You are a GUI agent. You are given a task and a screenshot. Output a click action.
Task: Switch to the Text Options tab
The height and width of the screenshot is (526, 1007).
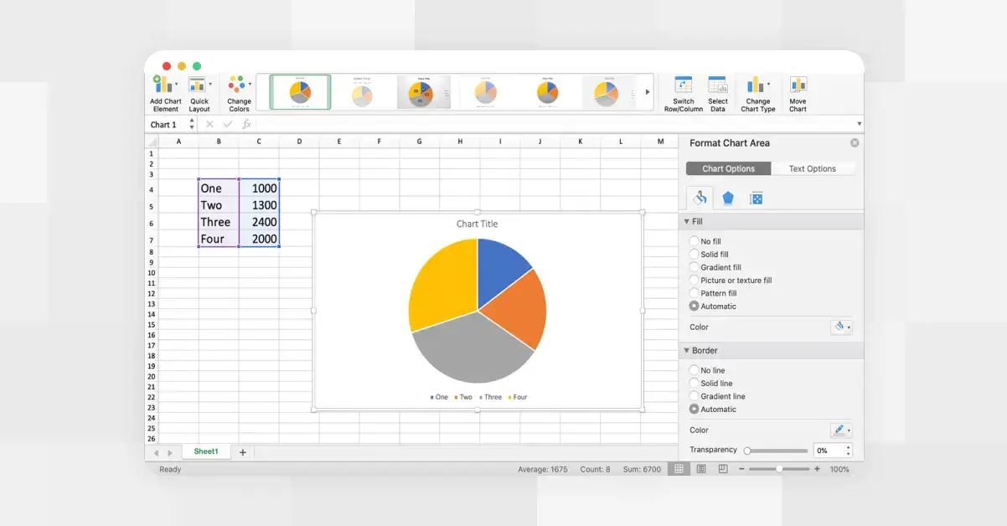point(812,168)
